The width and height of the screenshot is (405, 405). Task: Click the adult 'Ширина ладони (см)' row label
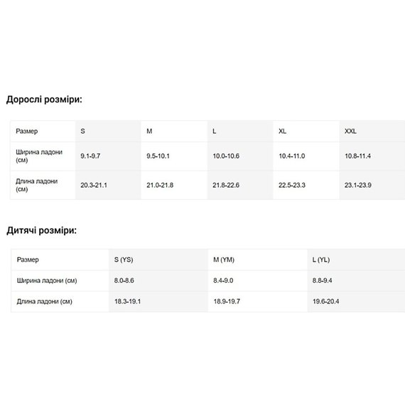(x=39, y=156)
